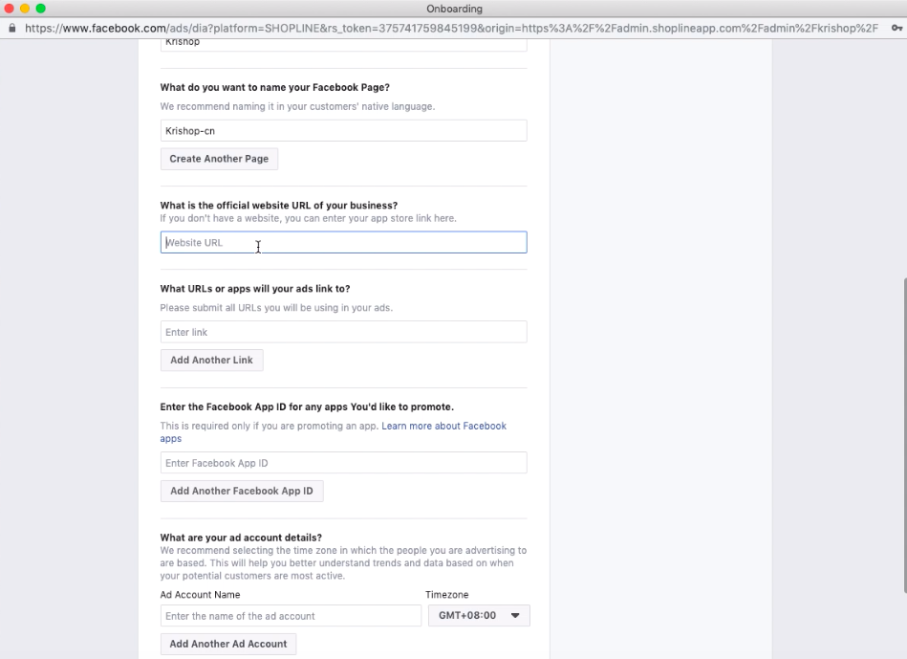This screenshot has width=907, height=659.
Task: Click the Create Another Page button
Action: pos(219,159)
